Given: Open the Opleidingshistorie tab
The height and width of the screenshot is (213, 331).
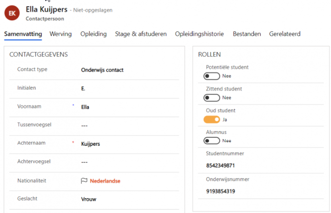Looking at the screenshot, I should pyautogui.click(x=199, y=34).
